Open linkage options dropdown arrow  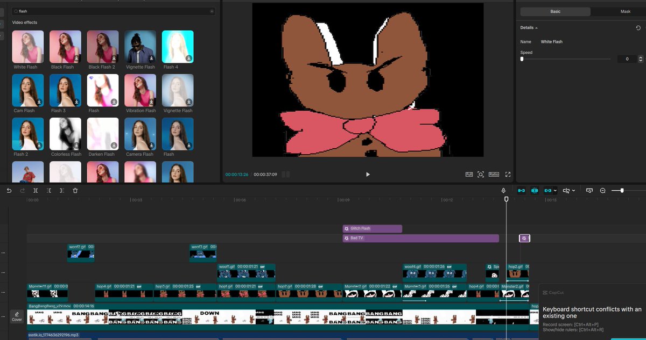556,191
